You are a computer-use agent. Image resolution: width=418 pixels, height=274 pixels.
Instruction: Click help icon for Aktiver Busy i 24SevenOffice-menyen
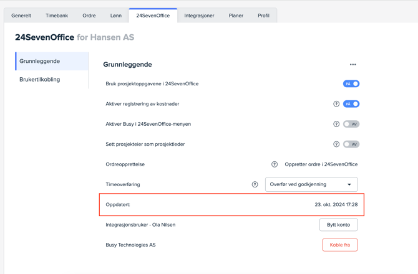[336, 124]
